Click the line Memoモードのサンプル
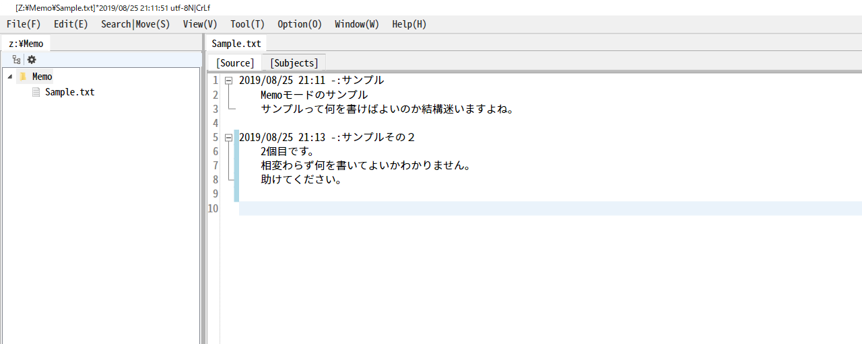The width and height of the screenshot is (862, 344). click(314, 95)
